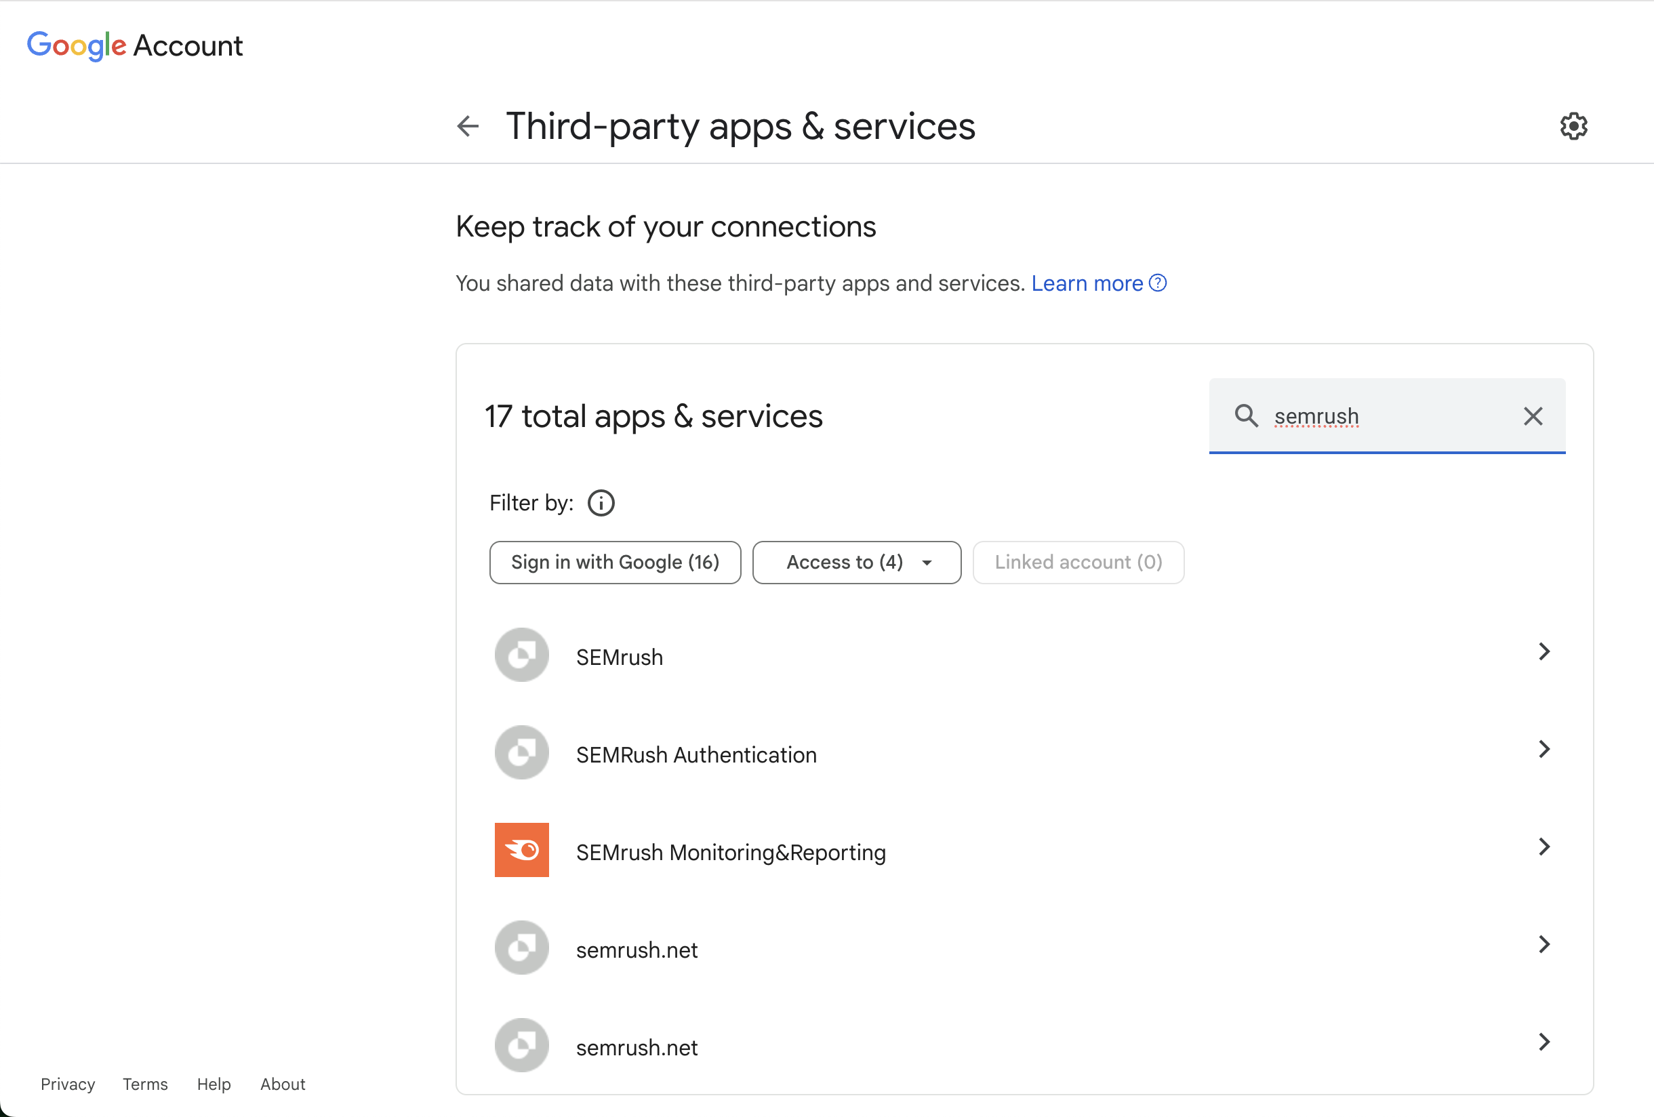Clear the semrush search with the X
Viewport: 1654px width, 1117px height.
(x=1532, y=415)
